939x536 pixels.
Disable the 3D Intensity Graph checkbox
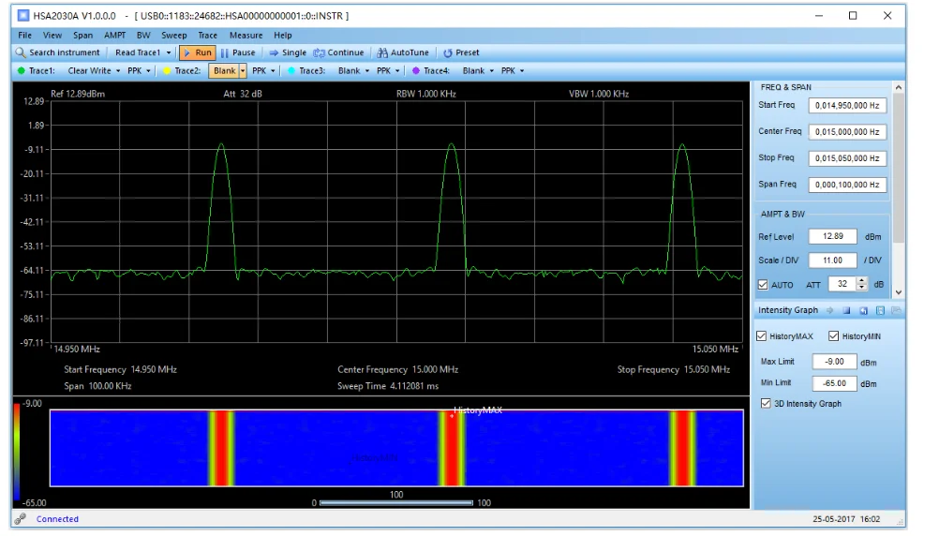pyautogui.click(x=766, y=403)
